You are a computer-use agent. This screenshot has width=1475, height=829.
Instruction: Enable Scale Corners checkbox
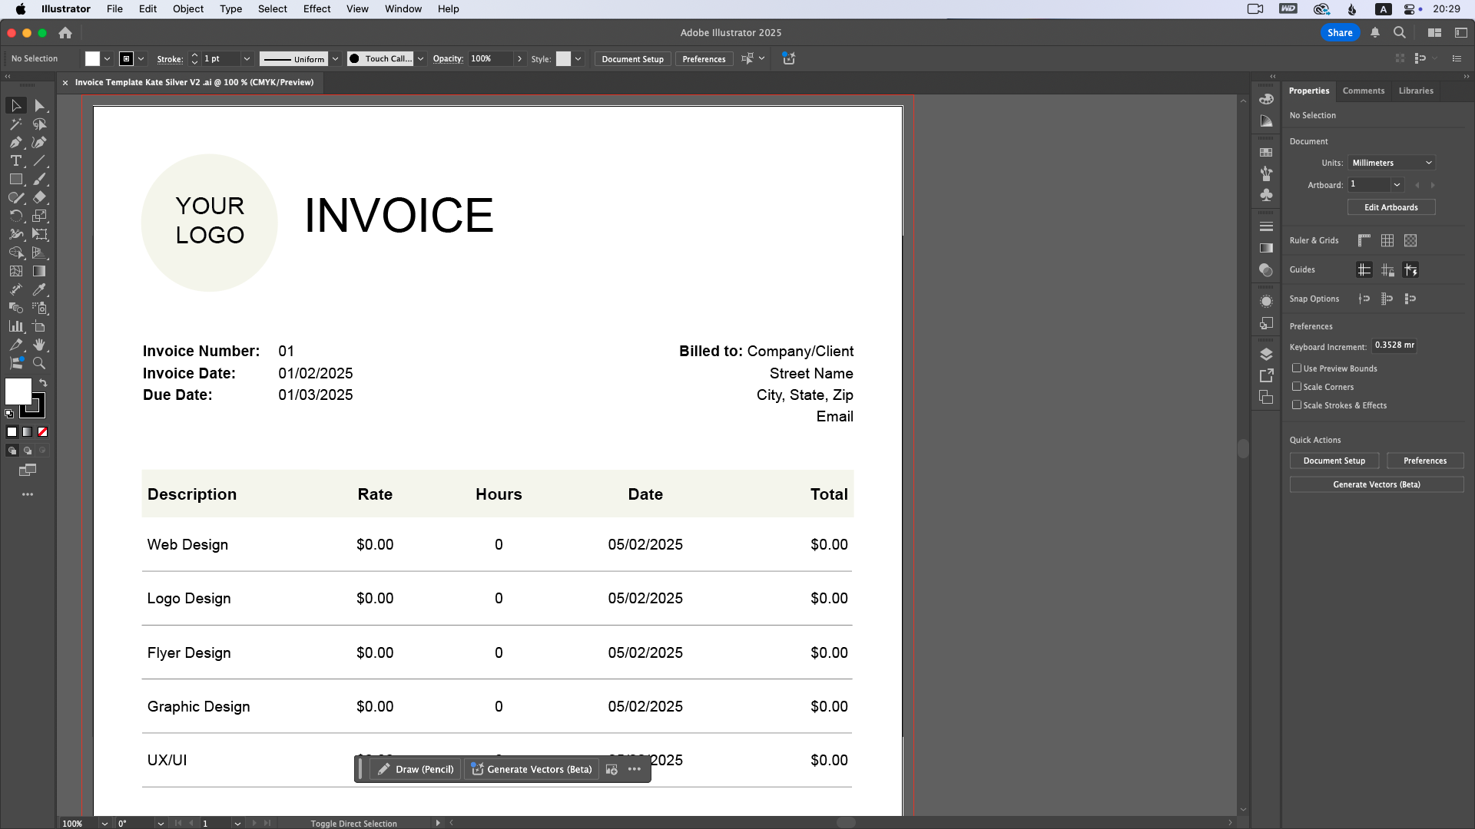click(x=1297, y=387)
